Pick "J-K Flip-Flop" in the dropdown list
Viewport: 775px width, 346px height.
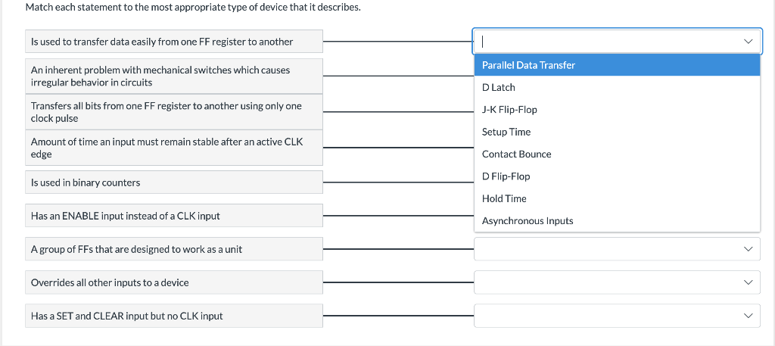point(509,110)
